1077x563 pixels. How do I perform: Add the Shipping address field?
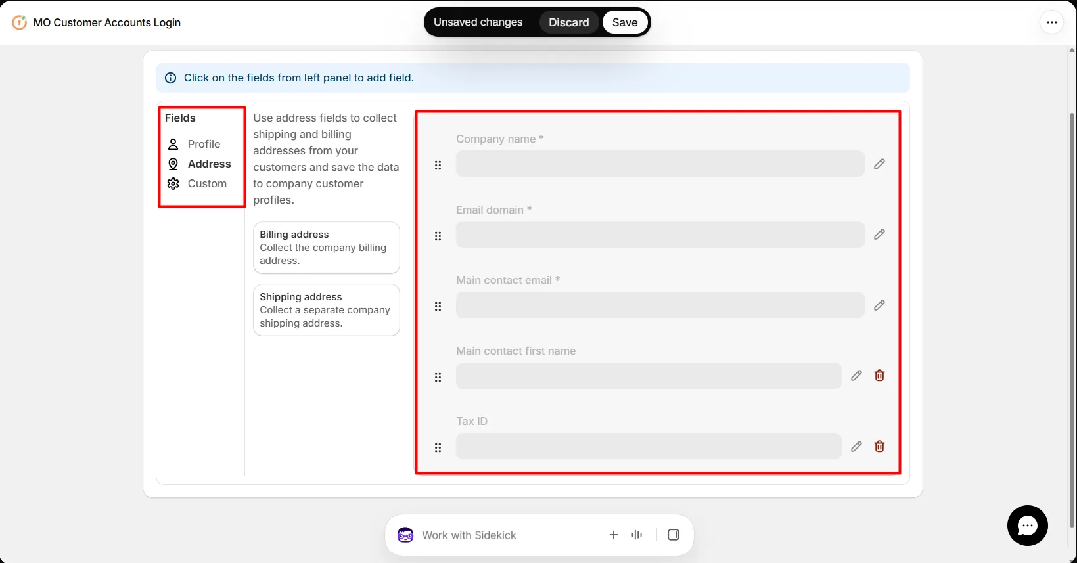pos(327,310)
